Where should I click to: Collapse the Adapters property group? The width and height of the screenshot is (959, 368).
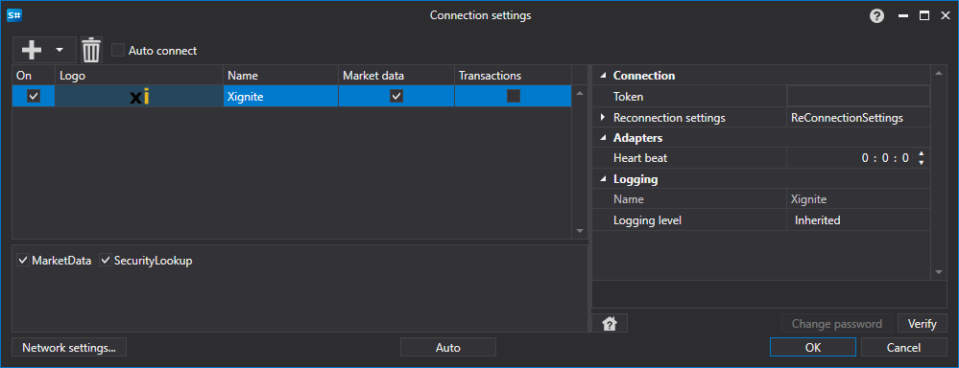click(x=604, y=138)
